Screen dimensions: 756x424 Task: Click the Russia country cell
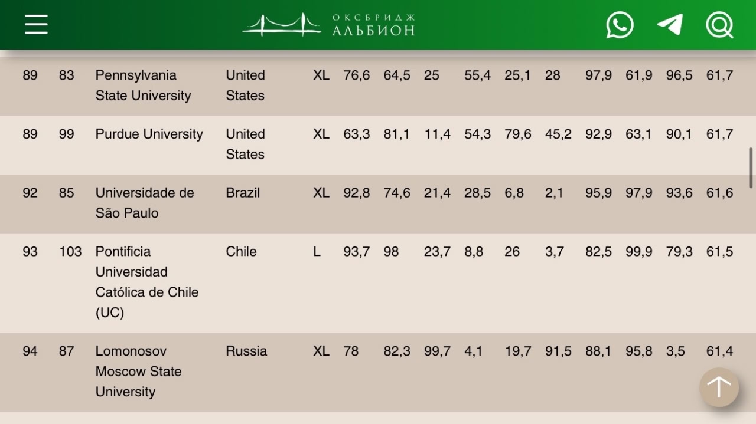(x=246, y=351)
